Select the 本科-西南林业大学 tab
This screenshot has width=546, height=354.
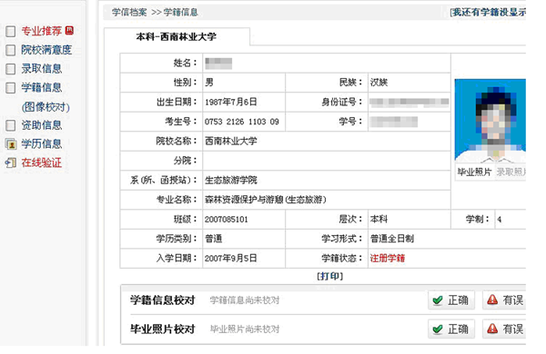(177, 37)
